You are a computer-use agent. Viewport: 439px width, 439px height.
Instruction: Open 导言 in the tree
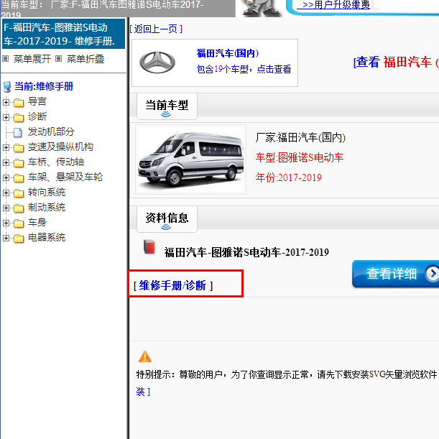37,101
